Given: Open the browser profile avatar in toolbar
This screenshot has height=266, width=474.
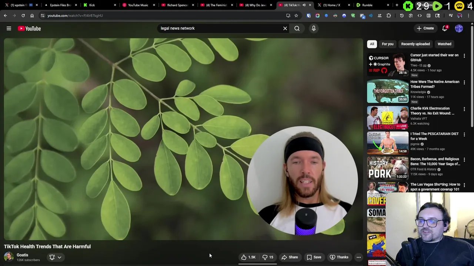Looking at the screenshot, I should coord(460,16).
